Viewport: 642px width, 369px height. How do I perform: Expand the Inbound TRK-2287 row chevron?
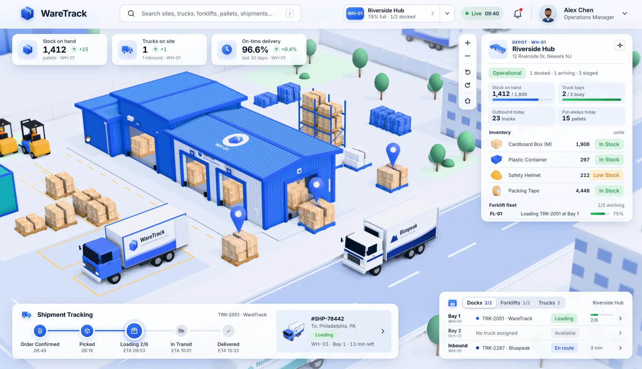pyautogui.click(x=620, y=348)
